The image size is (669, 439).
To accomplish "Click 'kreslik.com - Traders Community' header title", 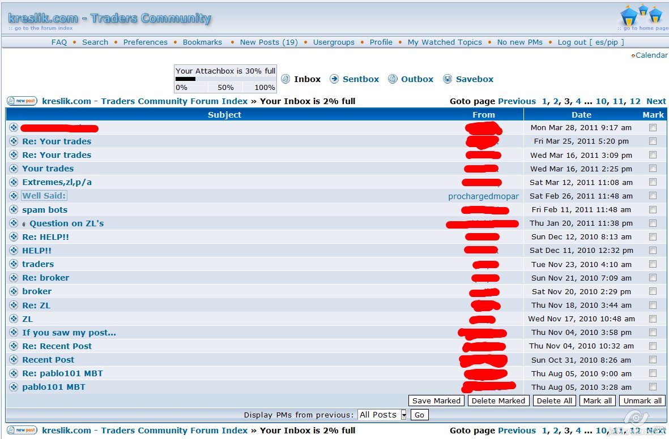I will click(x=110, y=18).
